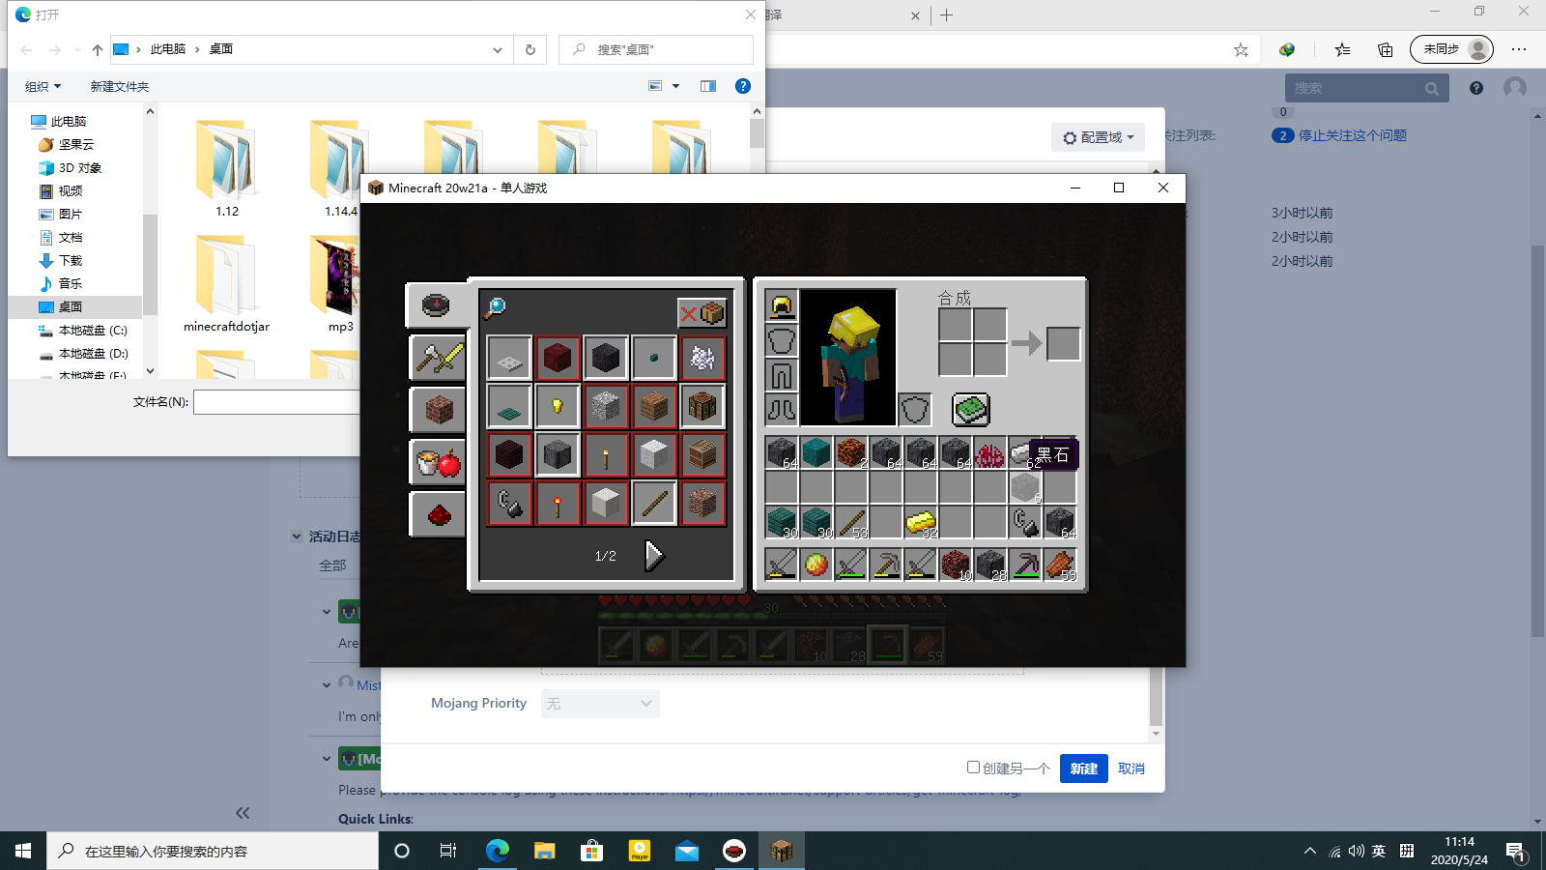Click the empty chestplate armor slot

pyautogui.click(x=782, y=341)
